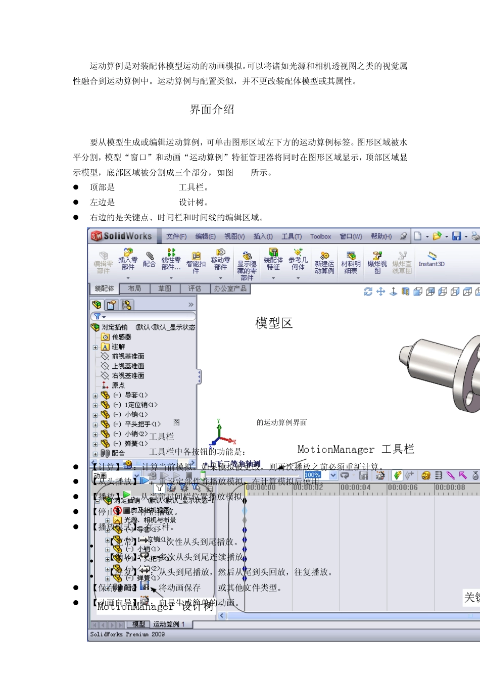Click the New document icon in SolidWorks

[x=418, y=236]
